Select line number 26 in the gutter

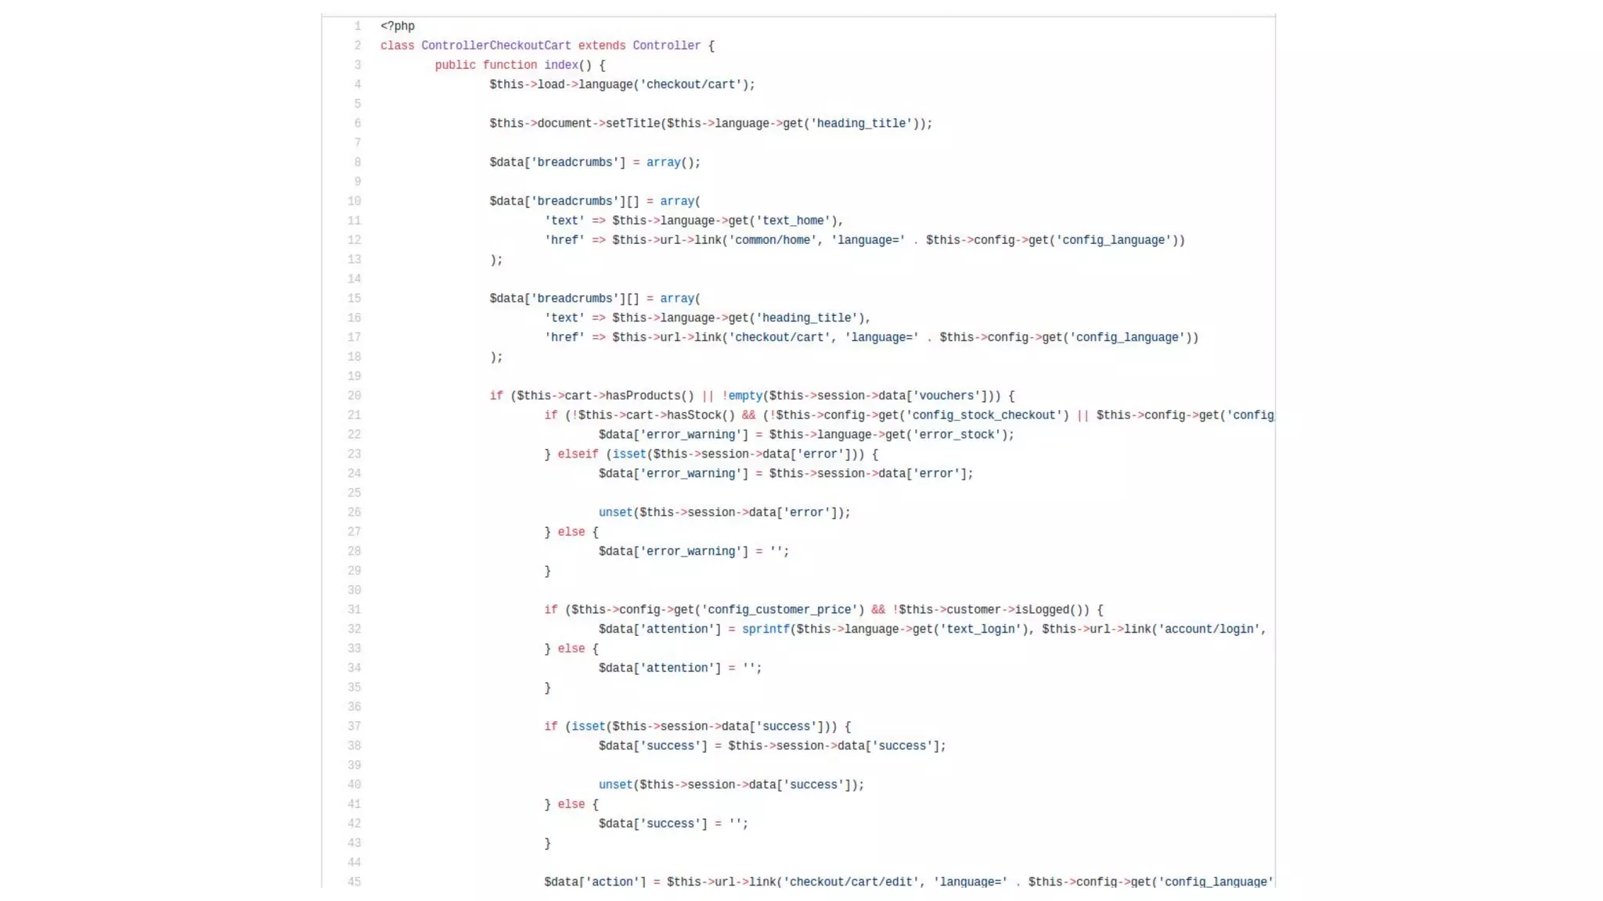(x=354, y=512)
